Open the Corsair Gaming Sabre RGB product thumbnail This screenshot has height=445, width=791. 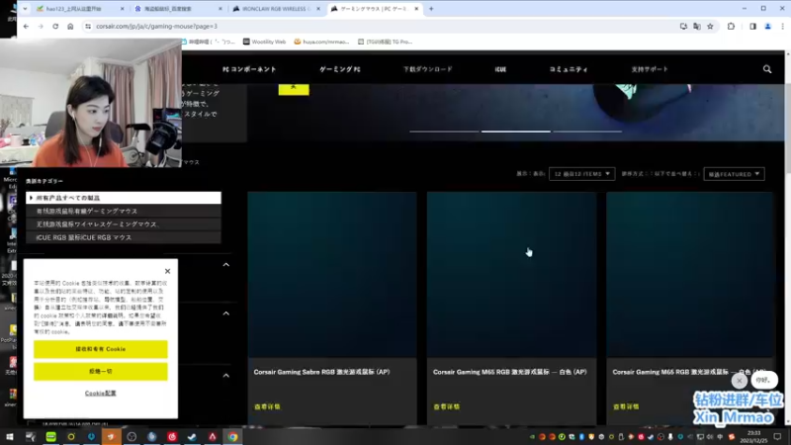click(x=332, y=275)
